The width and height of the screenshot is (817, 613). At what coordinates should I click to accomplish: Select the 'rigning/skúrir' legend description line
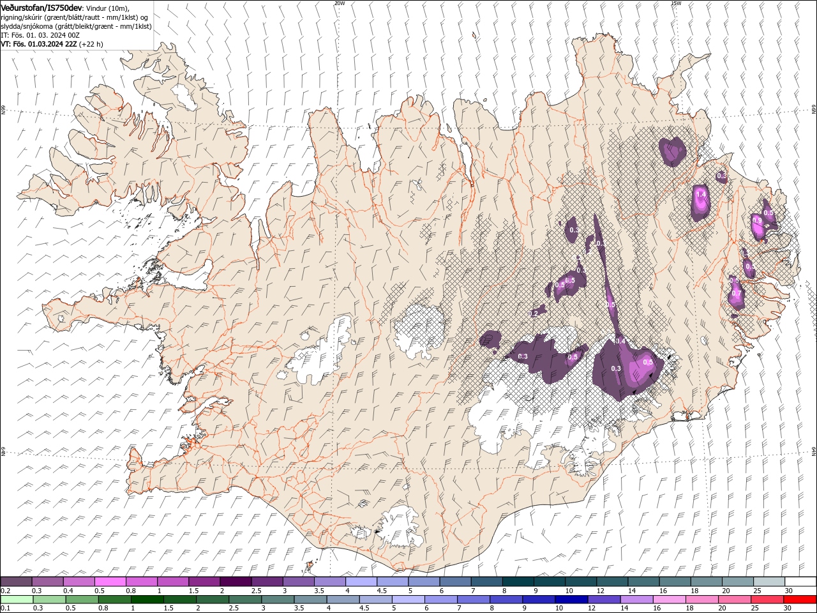click(75, 17)
